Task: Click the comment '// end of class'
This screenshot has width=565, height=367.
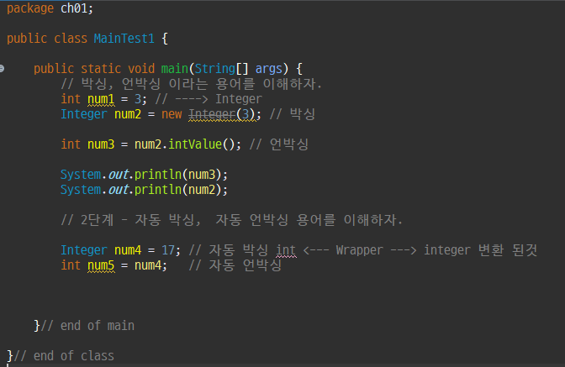Action: point(64,356)
